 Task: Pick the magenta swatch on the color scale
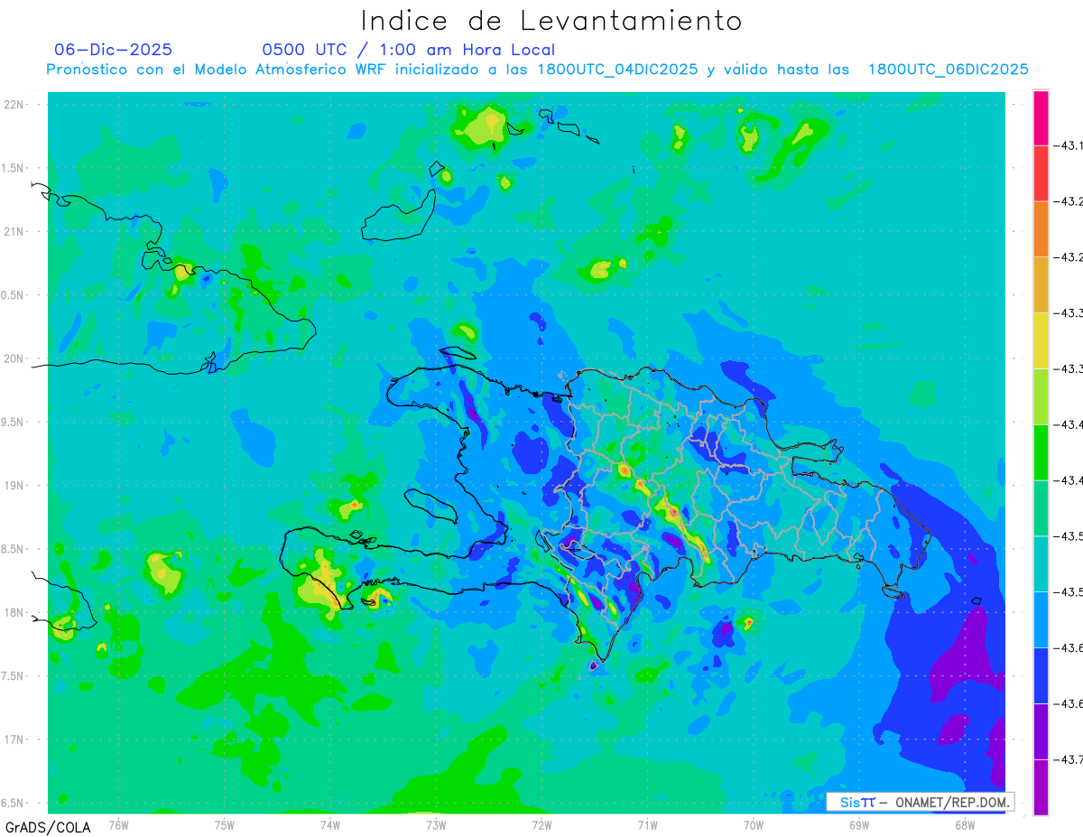[x=1041, y=117]
